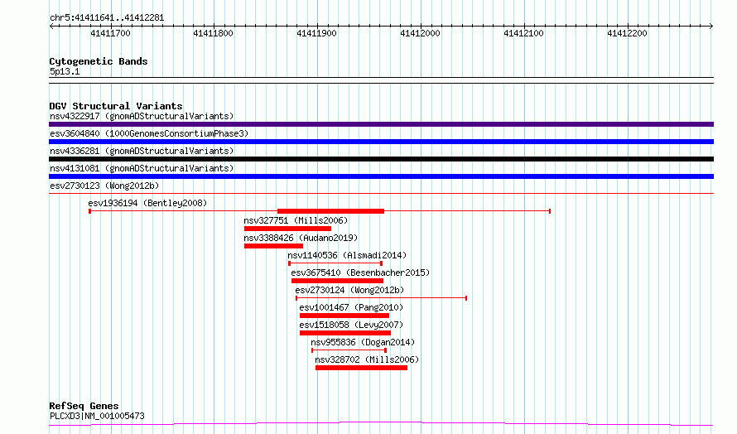Click the magenta PLCXD3 gene line
This screenshot has height=434, width=737.
381,424
